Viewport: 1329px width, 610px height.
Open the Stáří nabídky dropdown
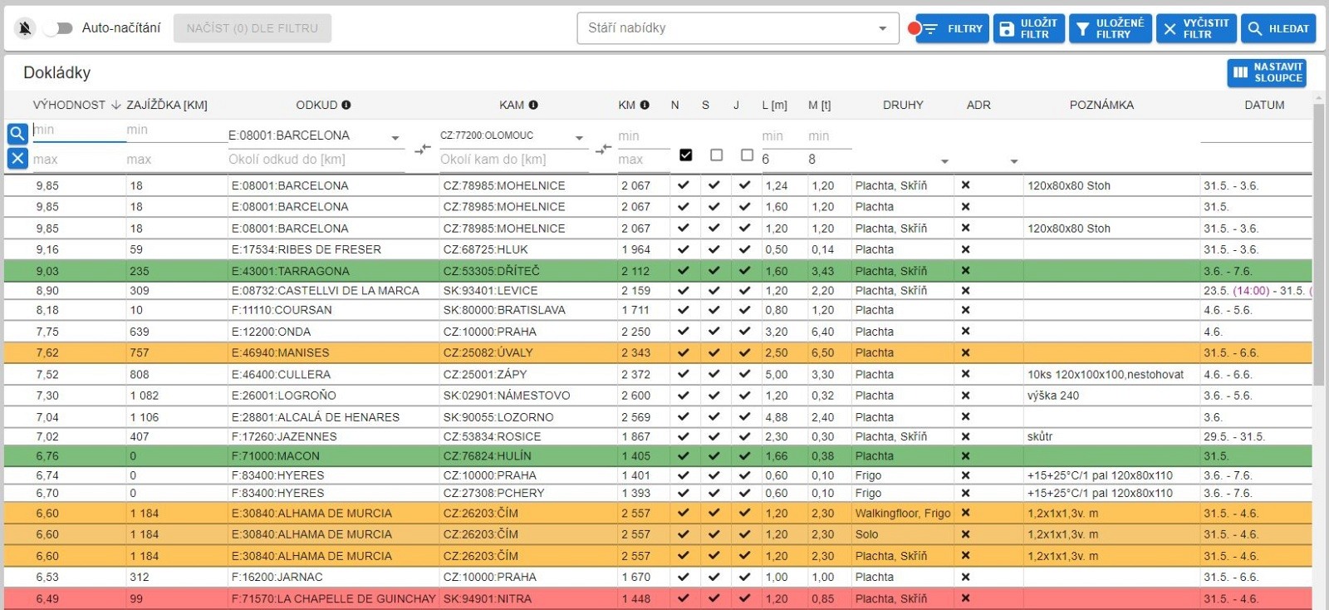(738, 28)
